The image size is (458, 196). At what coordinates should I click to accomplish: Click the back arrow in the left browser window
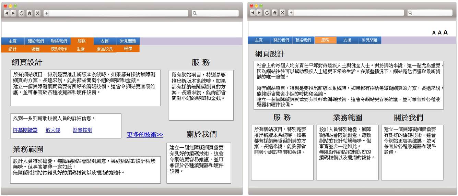pos(6,13)
